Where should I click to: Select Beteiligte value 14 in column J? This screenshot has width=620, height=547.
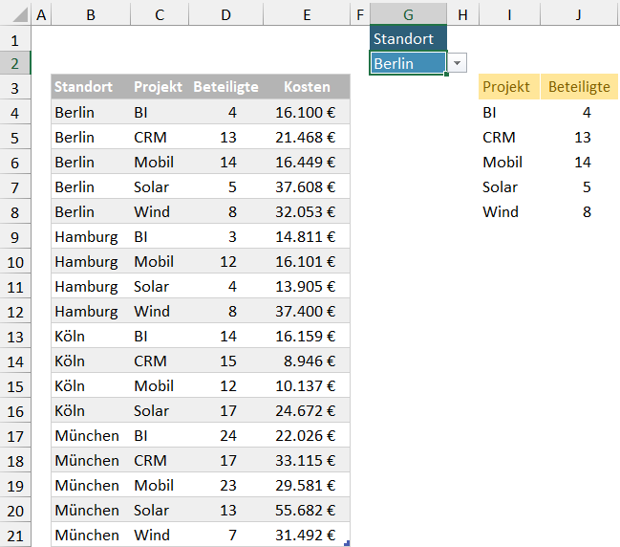[x=579, y=163]
